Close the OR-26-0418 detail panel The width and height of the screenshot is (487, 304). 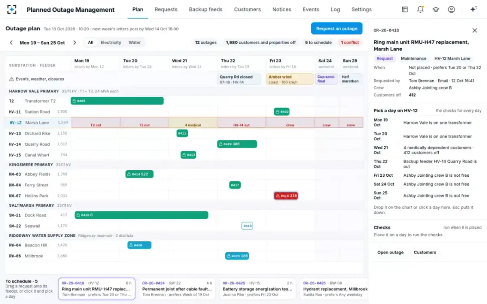(475, 30)
